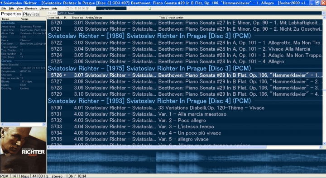Play a random track button
The image size is (326, 178).
point(87,9)
